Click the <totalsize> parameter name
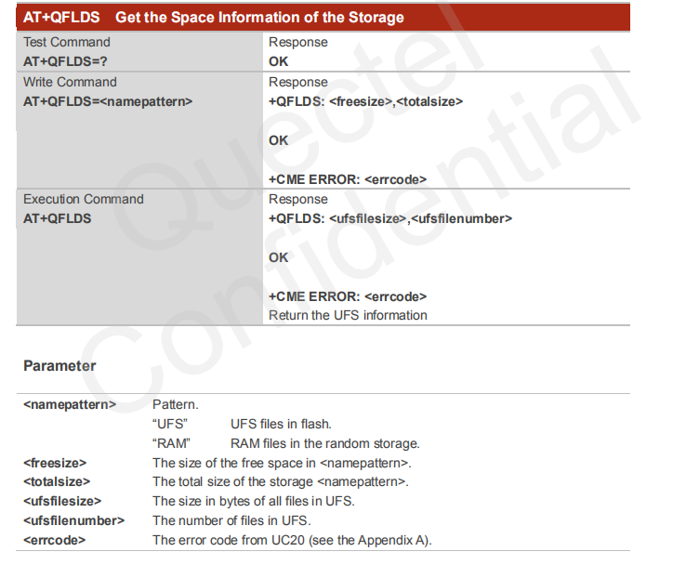Viewport: 673px width, 565px height. point(57,481)
